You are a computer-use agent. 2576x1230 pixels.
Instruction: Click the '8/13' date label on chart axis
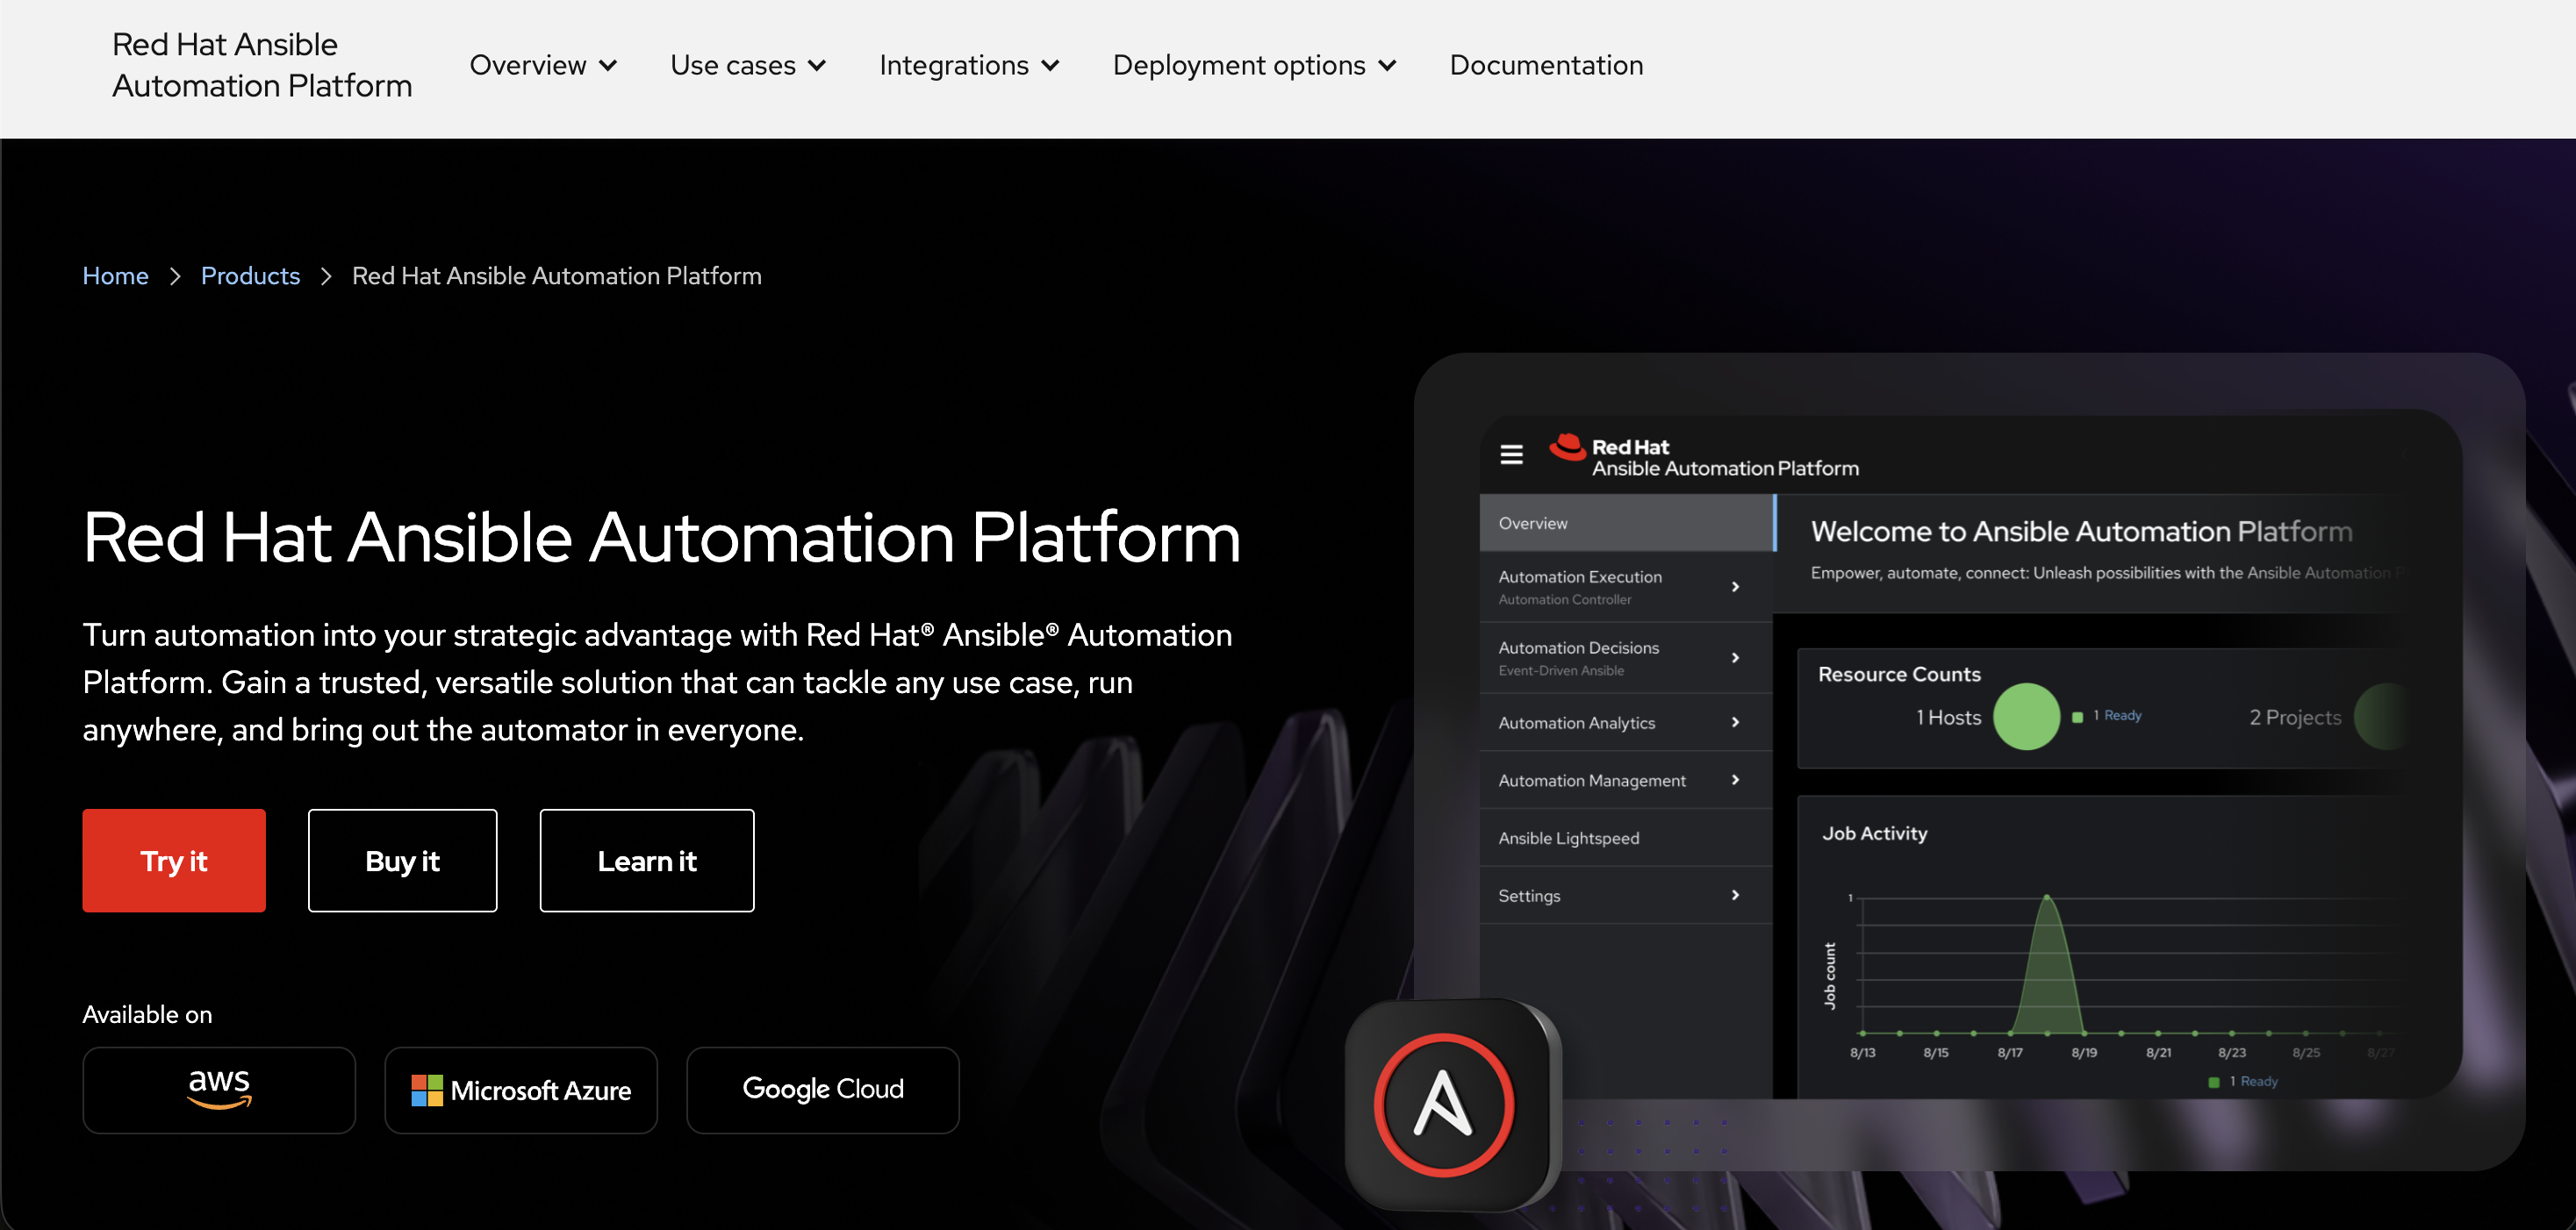(1862, 1053)
